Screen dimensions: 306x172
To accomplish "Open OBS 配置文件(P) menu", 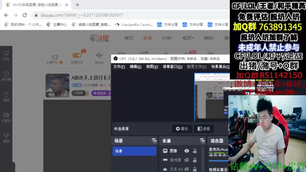I will coord(197,67).
